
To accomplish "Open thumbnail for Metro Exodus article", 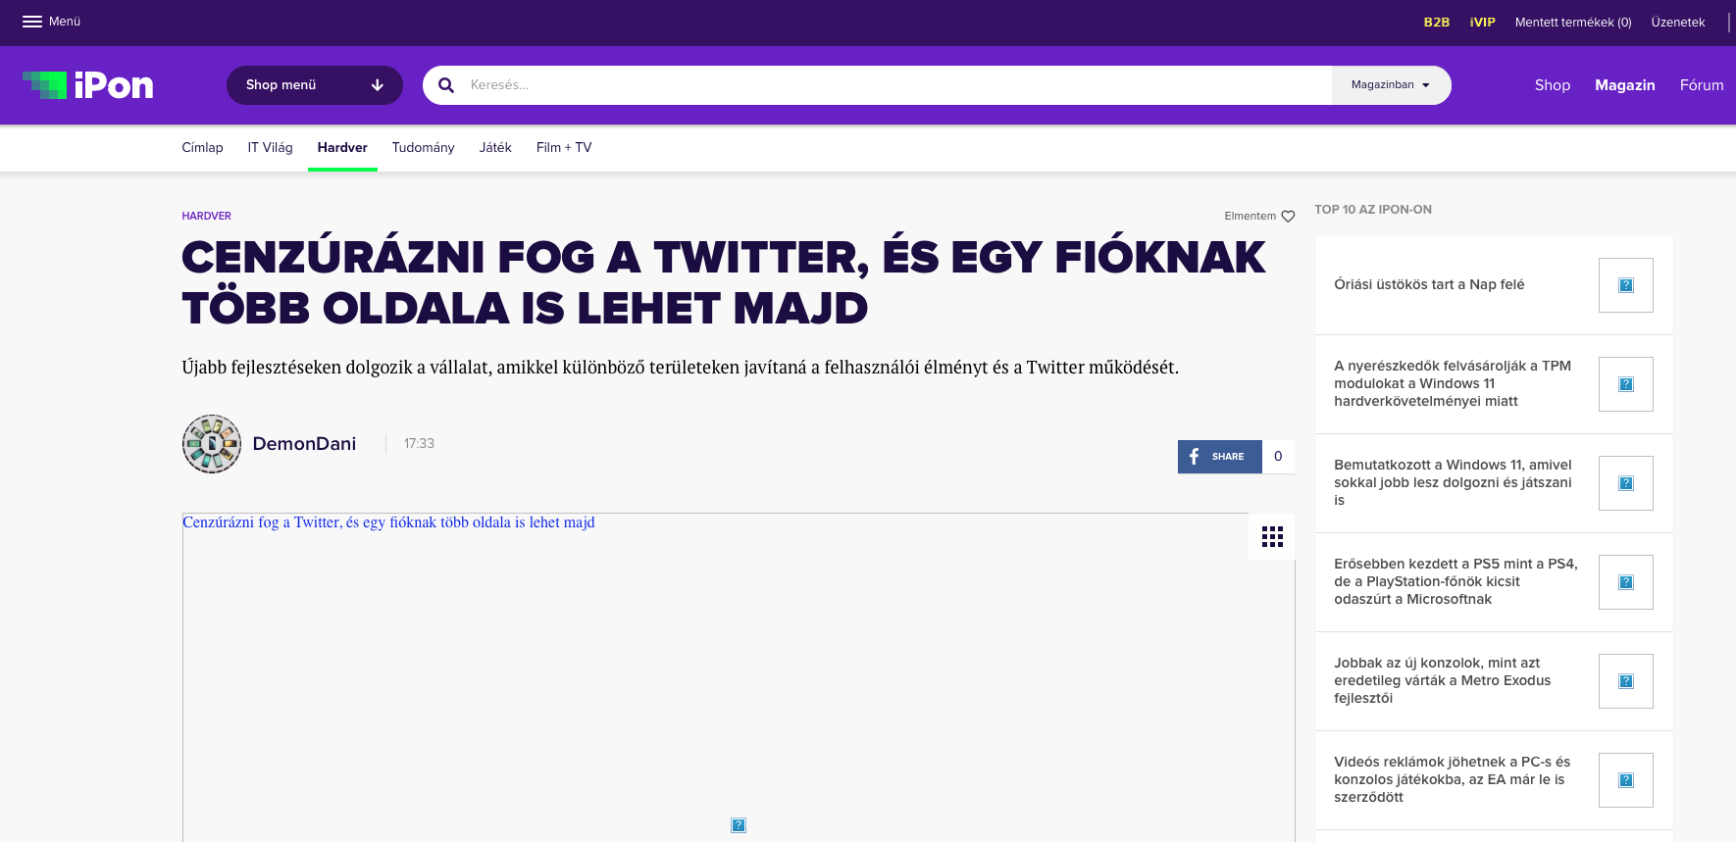I will point(1625,681).
